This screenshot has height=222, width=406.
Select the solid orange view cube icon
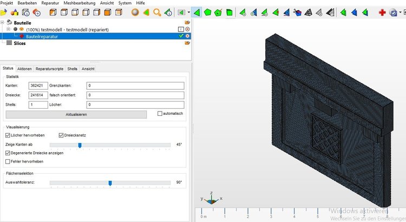108,12
